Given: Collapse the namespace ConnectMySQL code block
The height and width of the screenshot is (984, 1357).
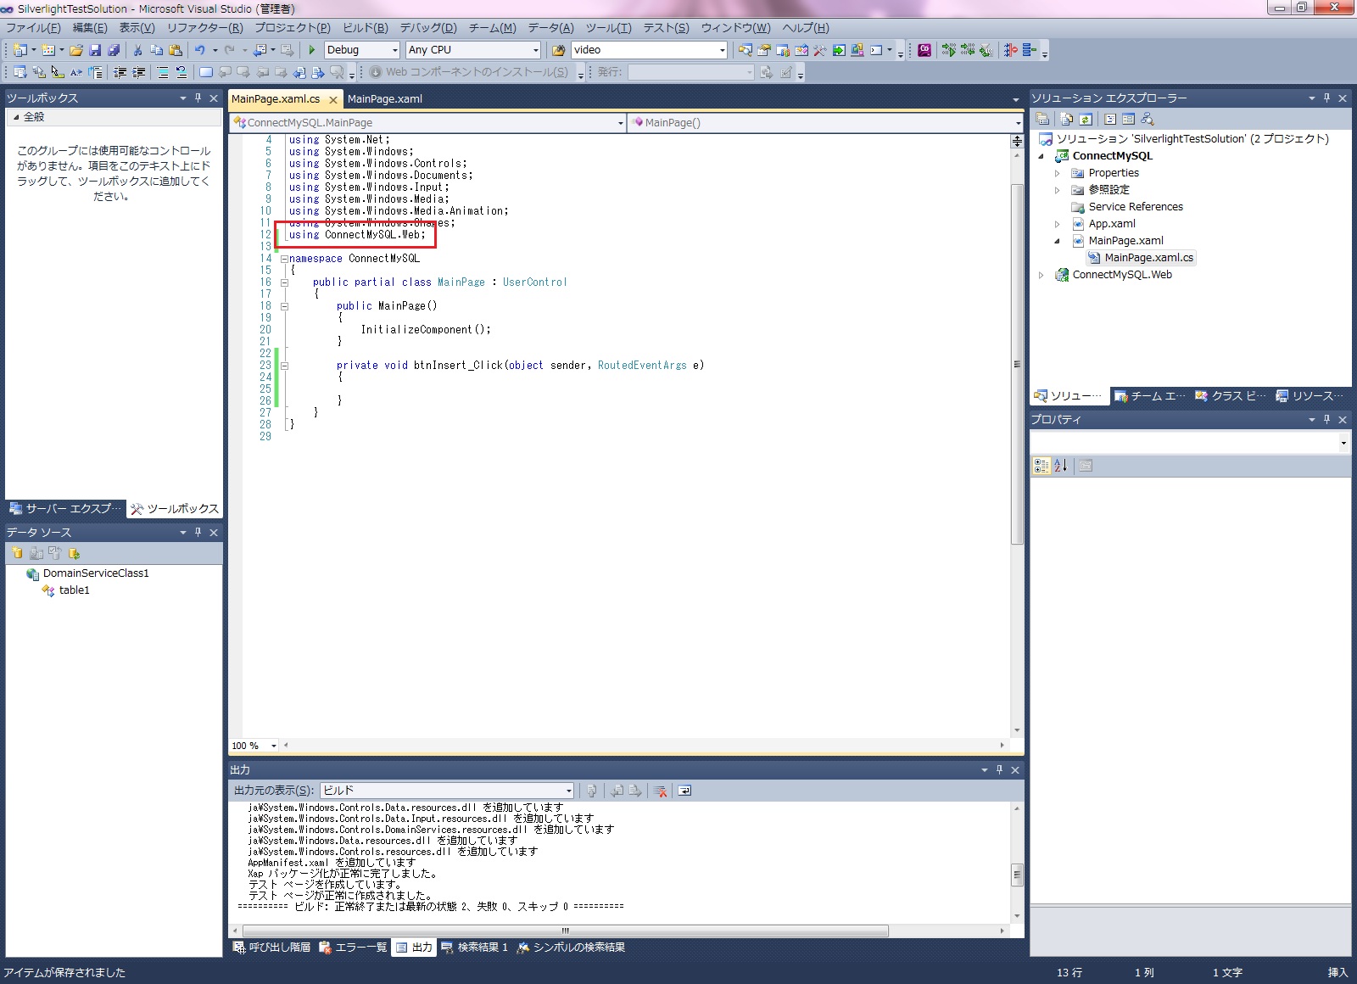Looking at the screenshot, I should [284, 259].
